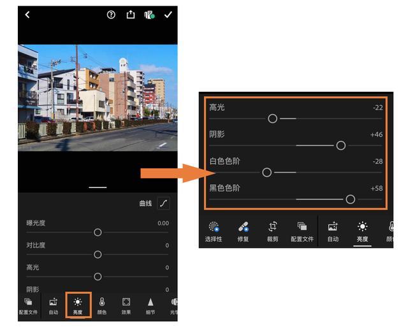Click the 白色色阶 value -28
This screenshot has height=334, width=408.
tap(377, 161)
